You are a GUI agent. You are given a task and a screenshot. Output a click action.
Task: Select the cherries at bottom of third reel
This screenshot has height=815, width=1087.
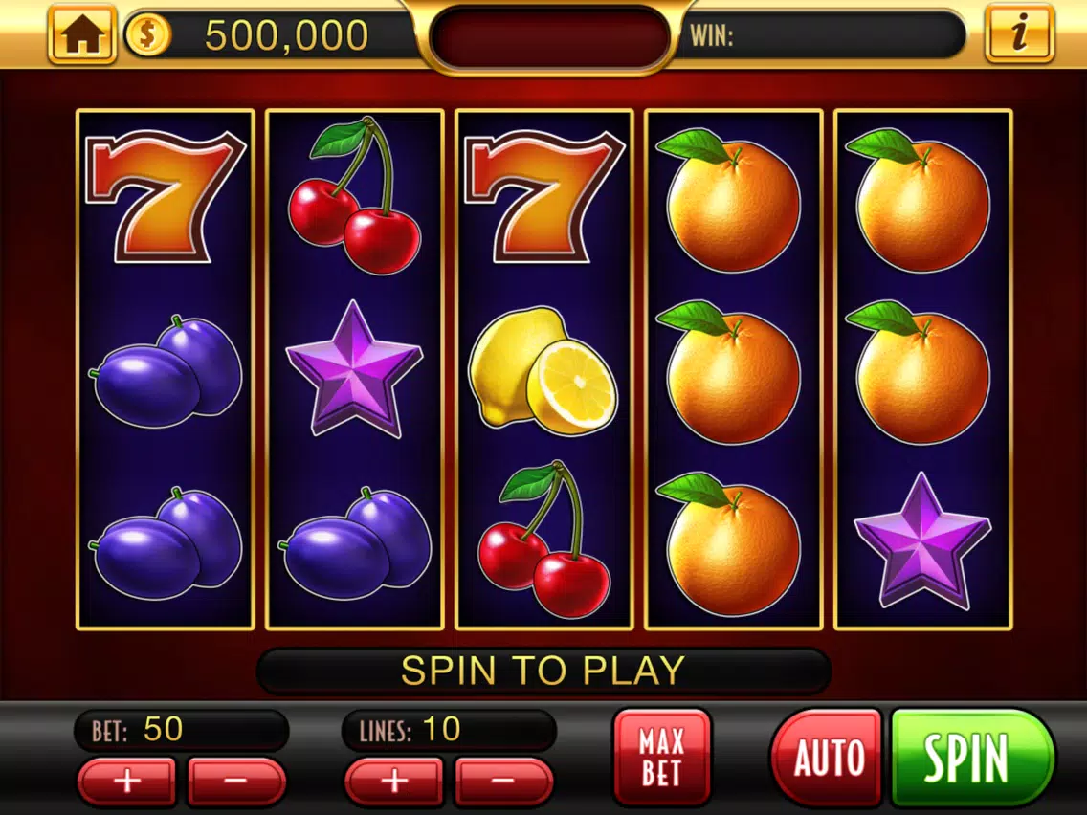(544, 540)
